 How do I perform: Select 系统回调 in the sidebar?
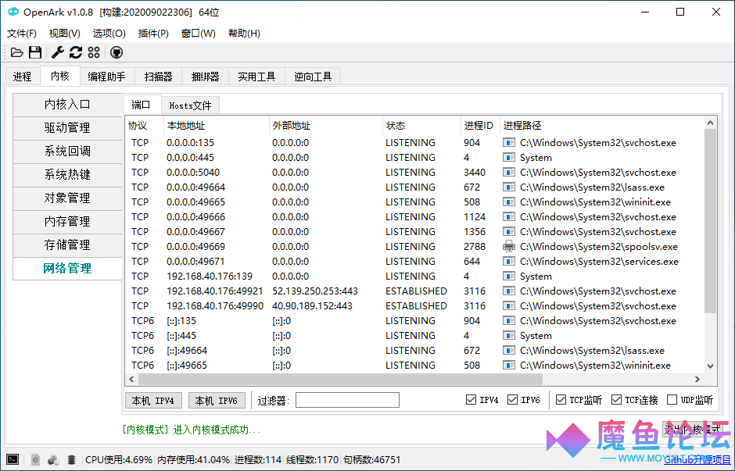tap(67, 152)
